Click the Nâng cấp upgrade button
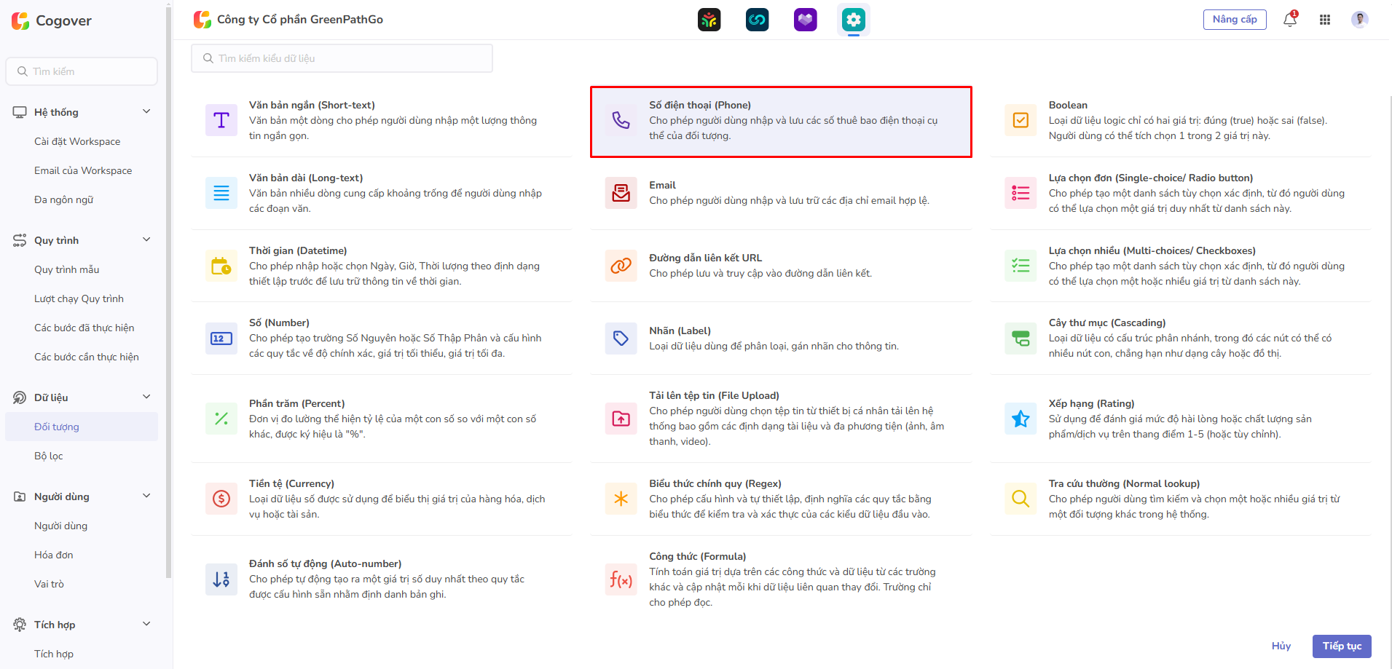Screen dimensions: 1392x669 click(1234, 20)
